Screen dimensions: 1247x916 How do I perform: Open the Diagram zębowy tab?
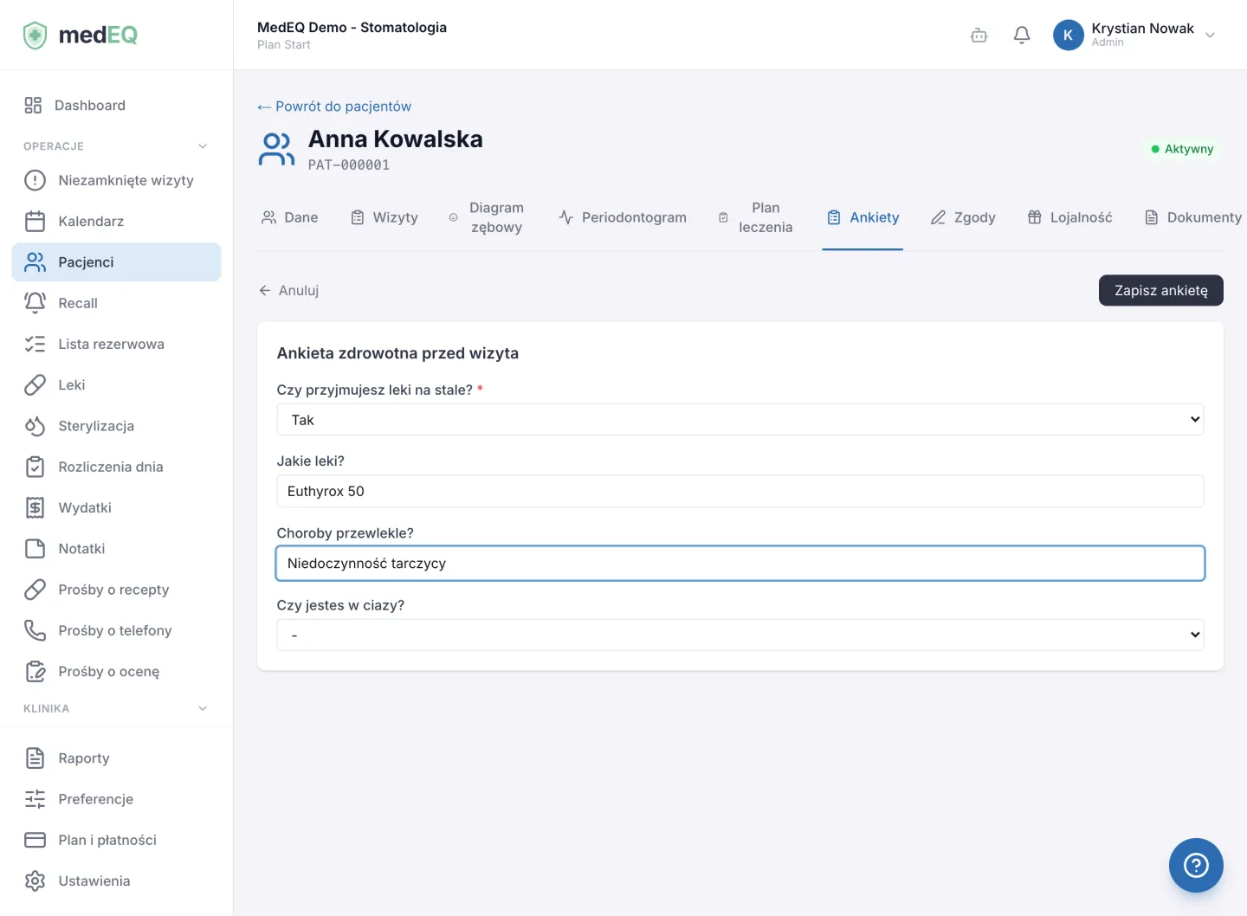[486, 217]
